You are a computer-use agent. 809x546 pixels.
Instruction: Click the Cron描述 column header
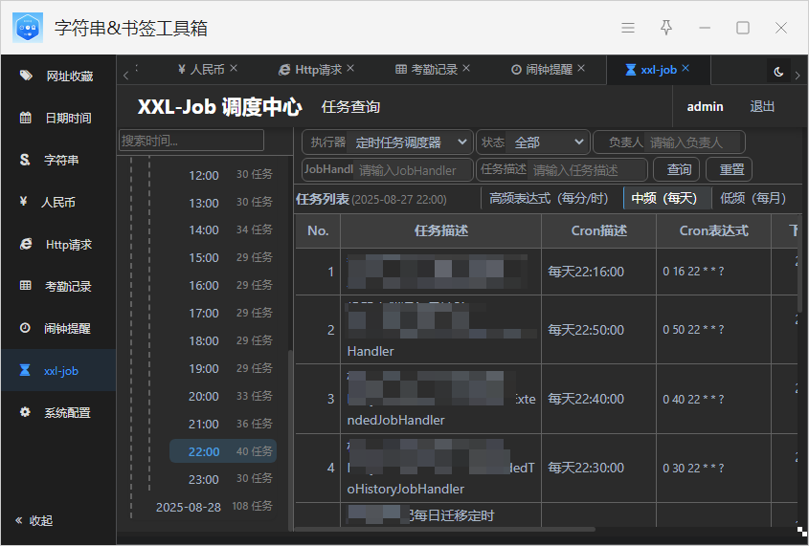pos(599,230)
